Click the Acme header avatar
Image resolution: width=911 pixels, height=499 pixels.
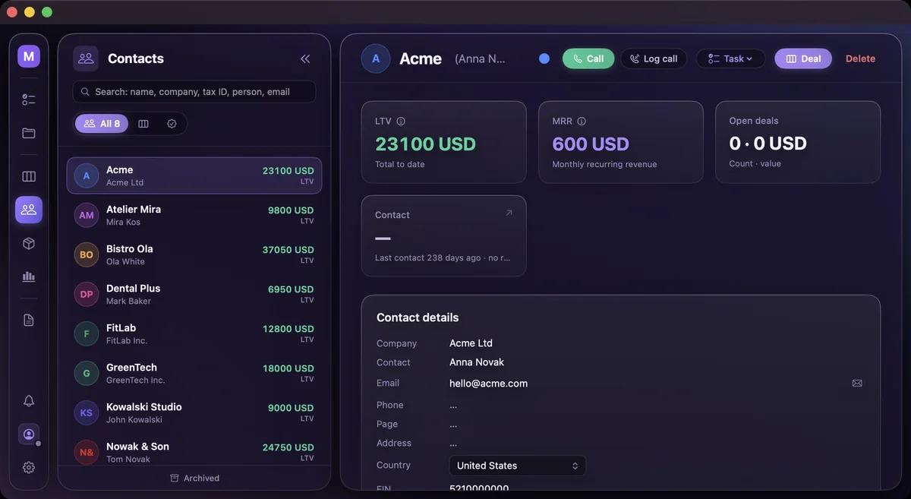376,58
